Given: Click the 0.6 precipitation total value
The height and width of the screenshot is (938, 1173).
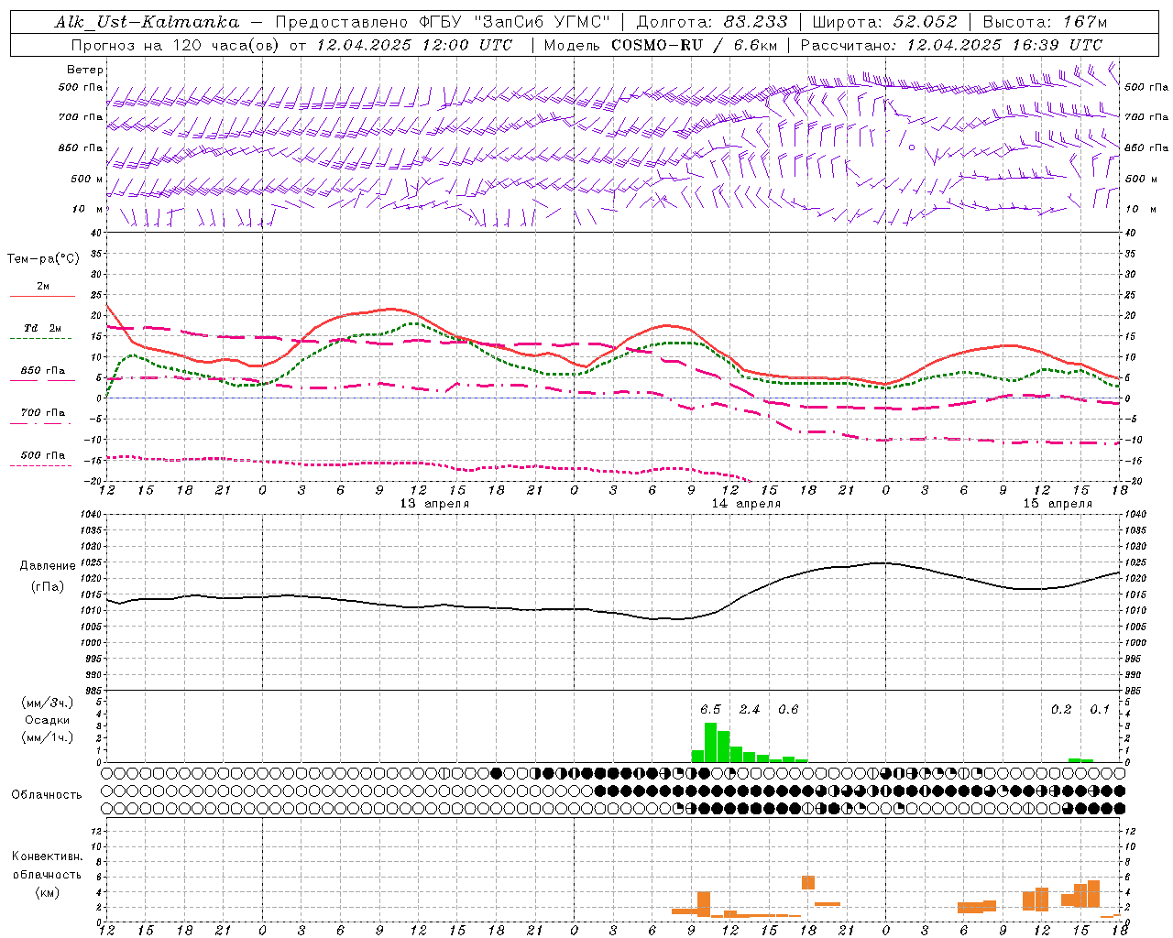Looking at the screenshot, I should pyautogui.click(x=788, y=709).
